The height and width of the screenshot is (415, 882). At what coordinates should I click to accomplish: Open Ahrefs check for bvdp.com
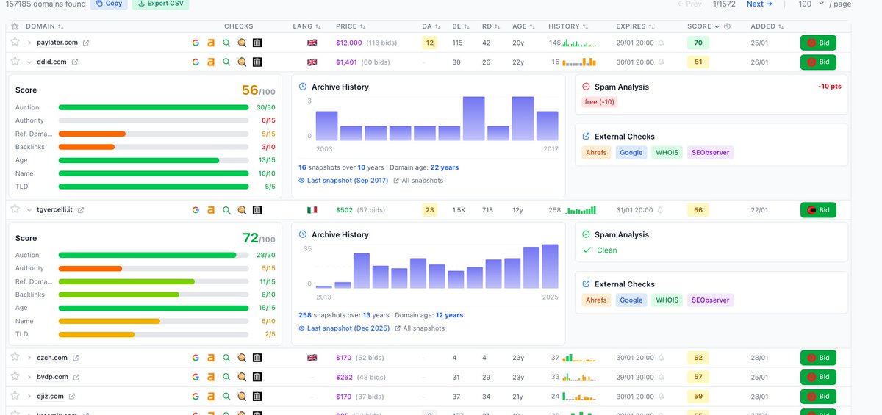click(x=211, y=377)
